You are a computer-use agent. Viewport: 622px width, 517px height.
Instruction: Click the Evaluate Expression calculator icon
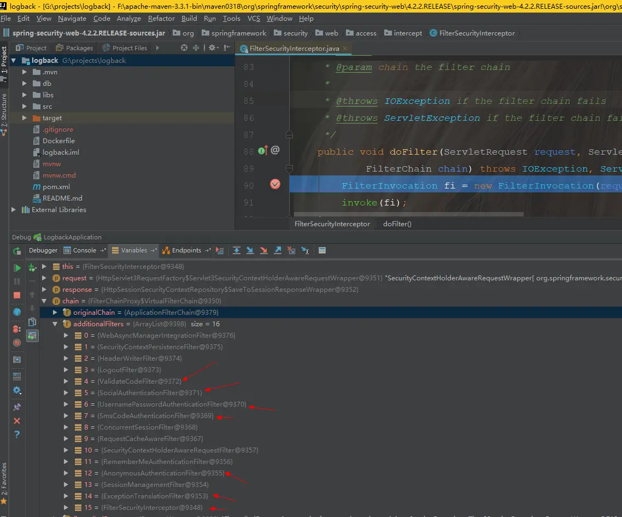322,250
